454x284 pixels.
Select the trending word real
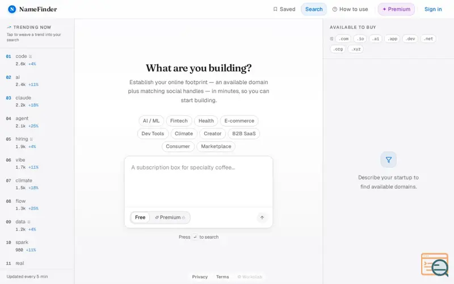pos(20,263)
